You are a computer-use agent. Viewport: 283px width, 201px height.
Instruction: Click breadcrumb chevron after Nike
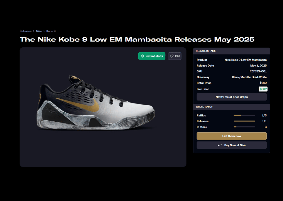tap(44, 31)
